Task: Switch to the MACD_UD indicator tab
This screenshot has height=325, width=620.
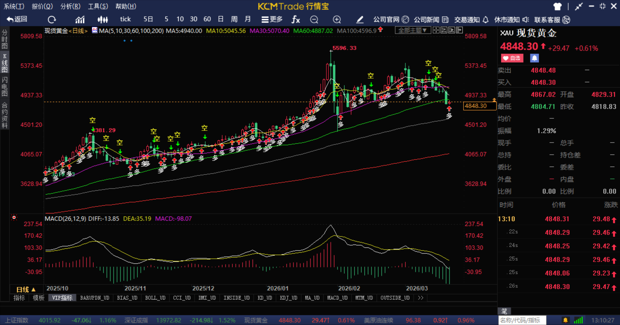Action: coord(337,298)
